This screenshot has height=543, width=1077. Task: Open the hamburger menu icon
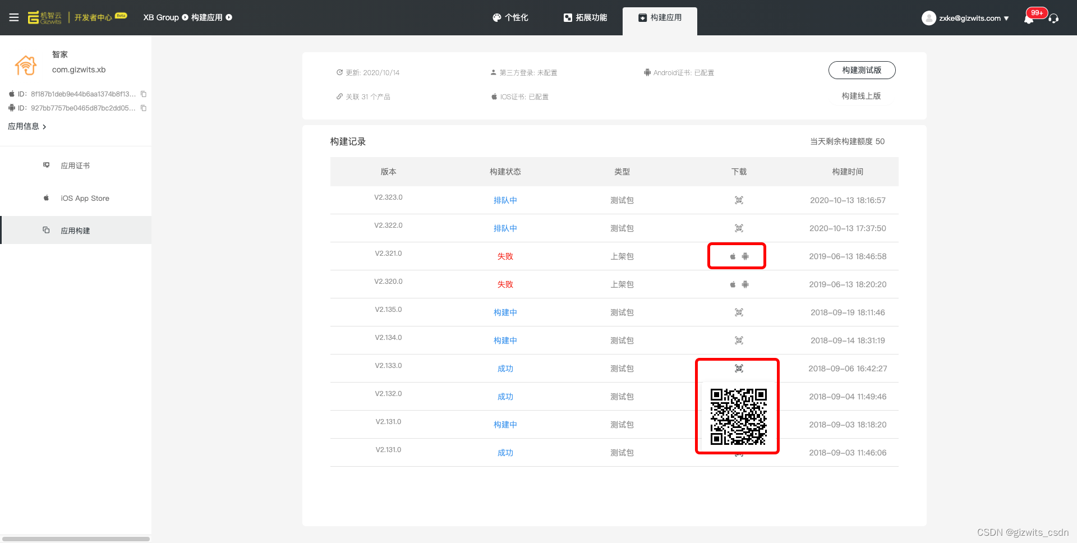pos(14,17)
